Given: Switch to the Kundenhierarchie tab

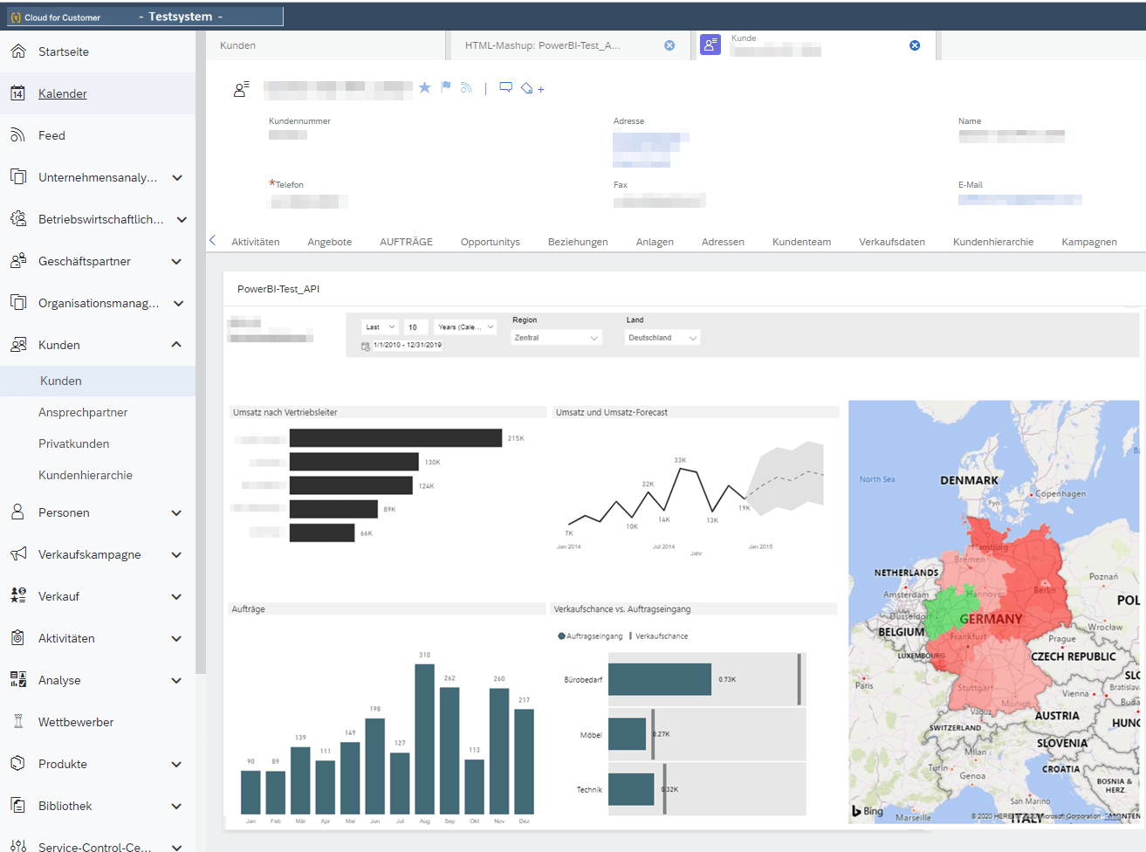Looking at the screenshot, I should point(993,242).
